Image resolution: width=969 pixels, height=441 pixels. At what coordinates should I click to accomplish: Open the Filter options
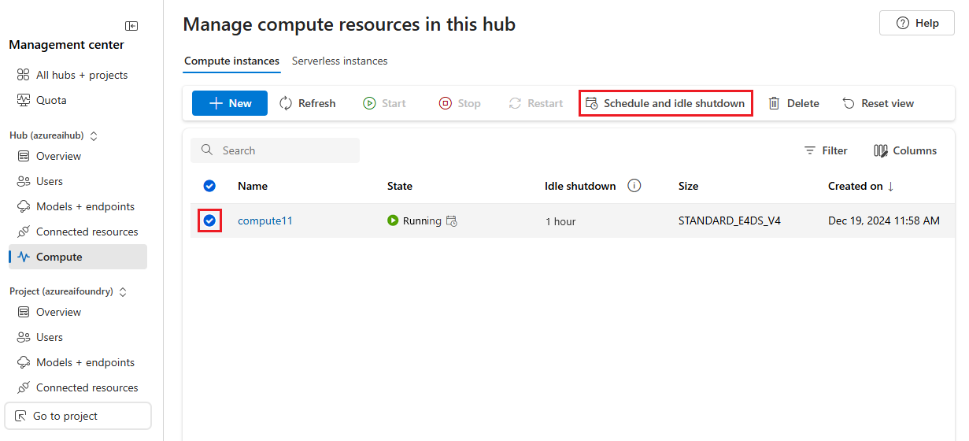pos(826,150)
